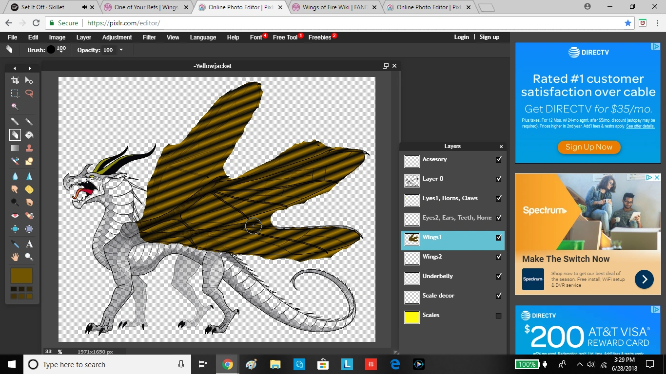The width and height of the screenshot is (666, 374).
Task: Open the Adjustment menu
Action: (117, 37)
